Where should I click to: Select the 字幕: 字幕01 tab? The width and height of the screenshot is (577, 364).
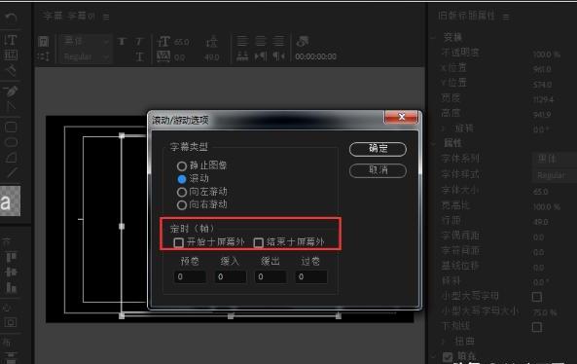[69, 17]
